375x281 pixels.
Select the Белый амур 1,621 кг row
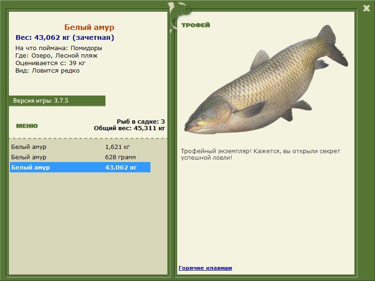pos(80,147)
